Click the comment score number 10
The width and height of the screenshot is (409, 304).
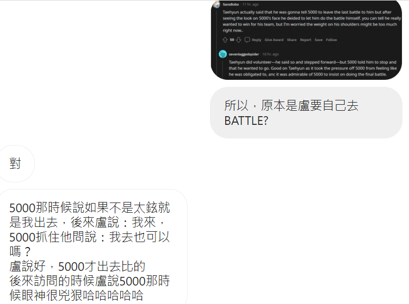pyautogui.click(x=232, y=40)
